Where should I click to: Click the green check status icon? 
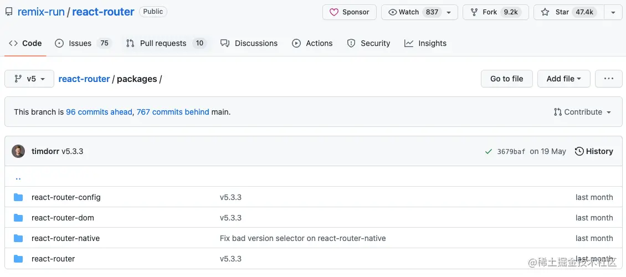pyautogui.click(x=488, y=151)
